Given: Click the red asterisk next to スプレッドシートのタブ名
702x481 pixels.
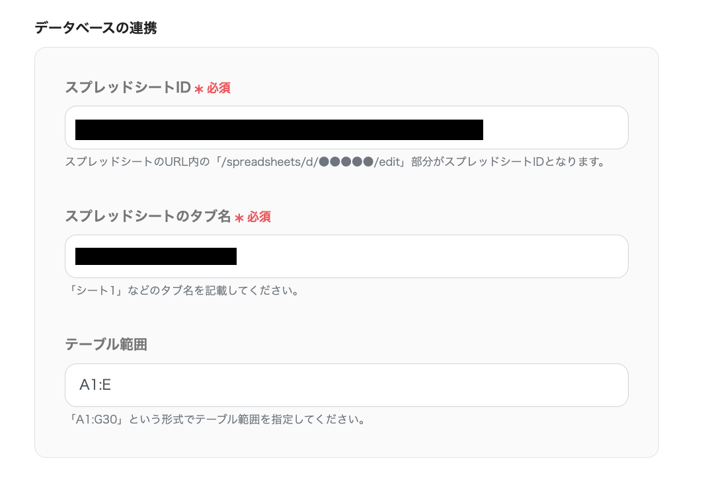Looking at the screenshot, I should (x=239, y=218).
